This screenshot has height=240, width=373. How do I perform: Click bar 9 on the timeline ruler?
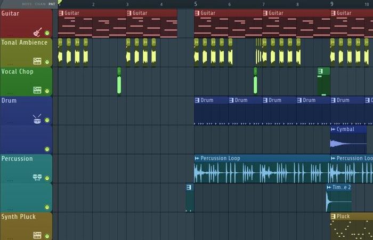point(331,4)
